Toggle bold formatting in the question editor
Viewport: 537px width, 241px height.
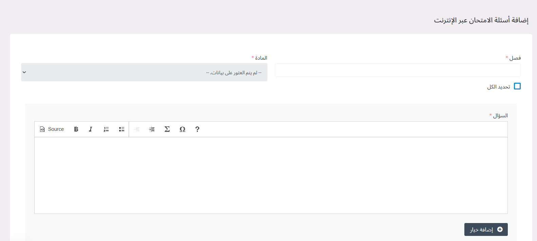tap(76, 129)
